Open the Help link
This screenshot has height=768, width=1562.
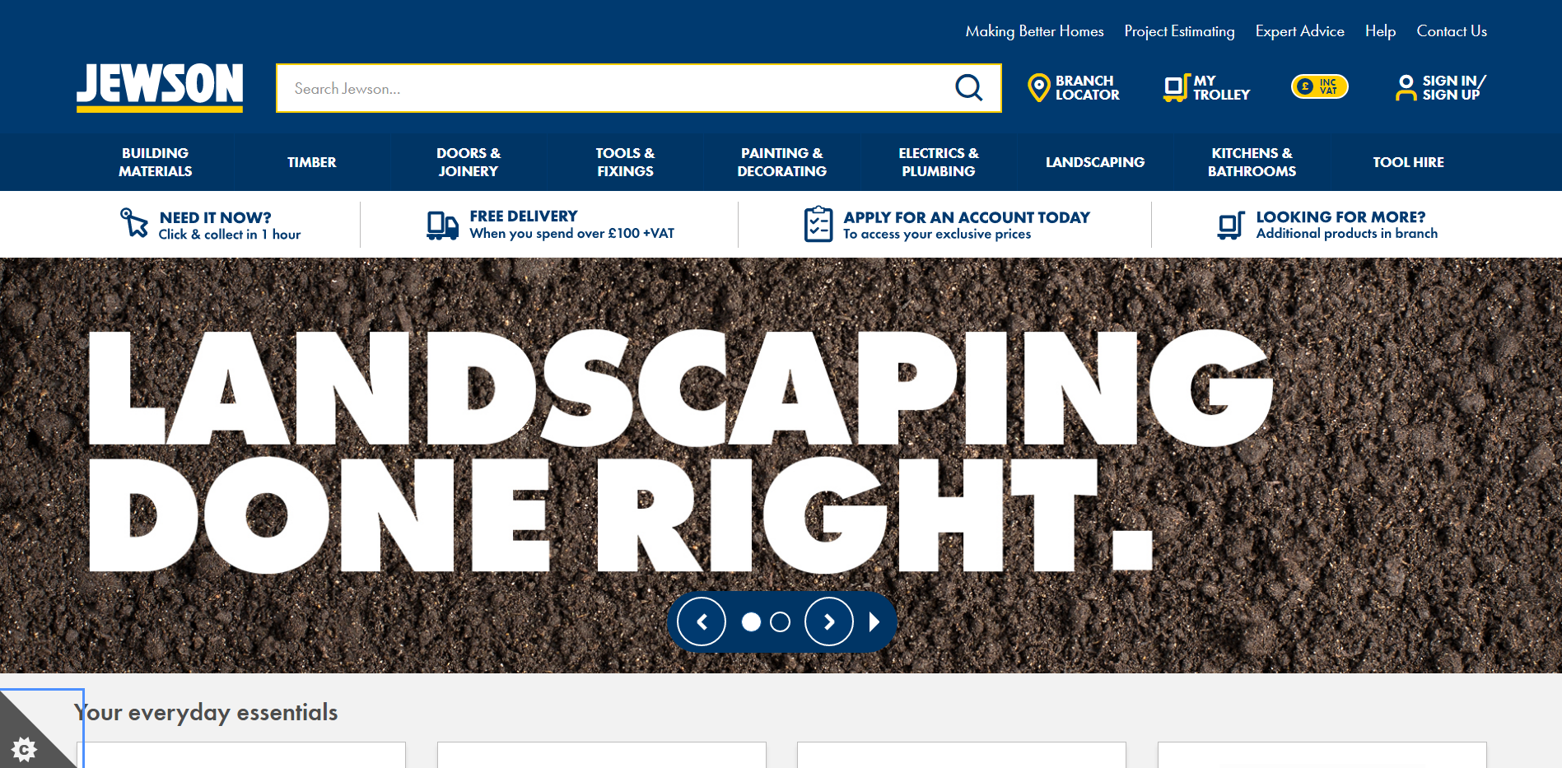(x=1380, y=31)
